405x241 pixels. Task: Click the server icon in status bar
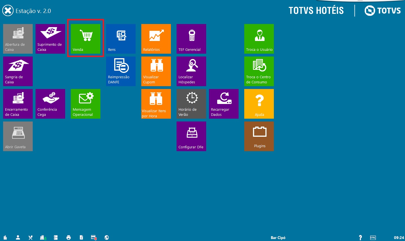56,238
